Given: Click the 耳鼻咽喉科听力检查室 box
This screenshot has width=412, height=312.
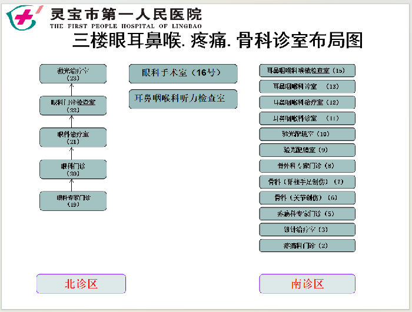Looking at the screenshot, I should (183, 99).
